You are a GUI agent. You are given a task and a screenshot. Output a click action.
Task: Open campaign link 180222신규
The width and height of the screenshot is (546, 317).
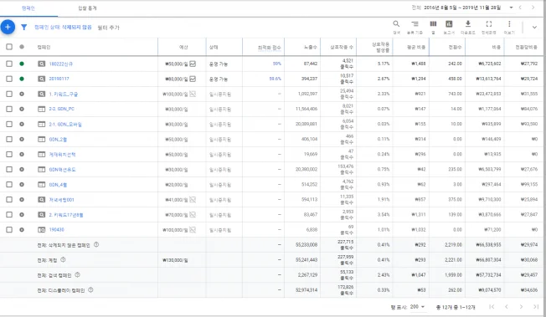click(61, 64)
